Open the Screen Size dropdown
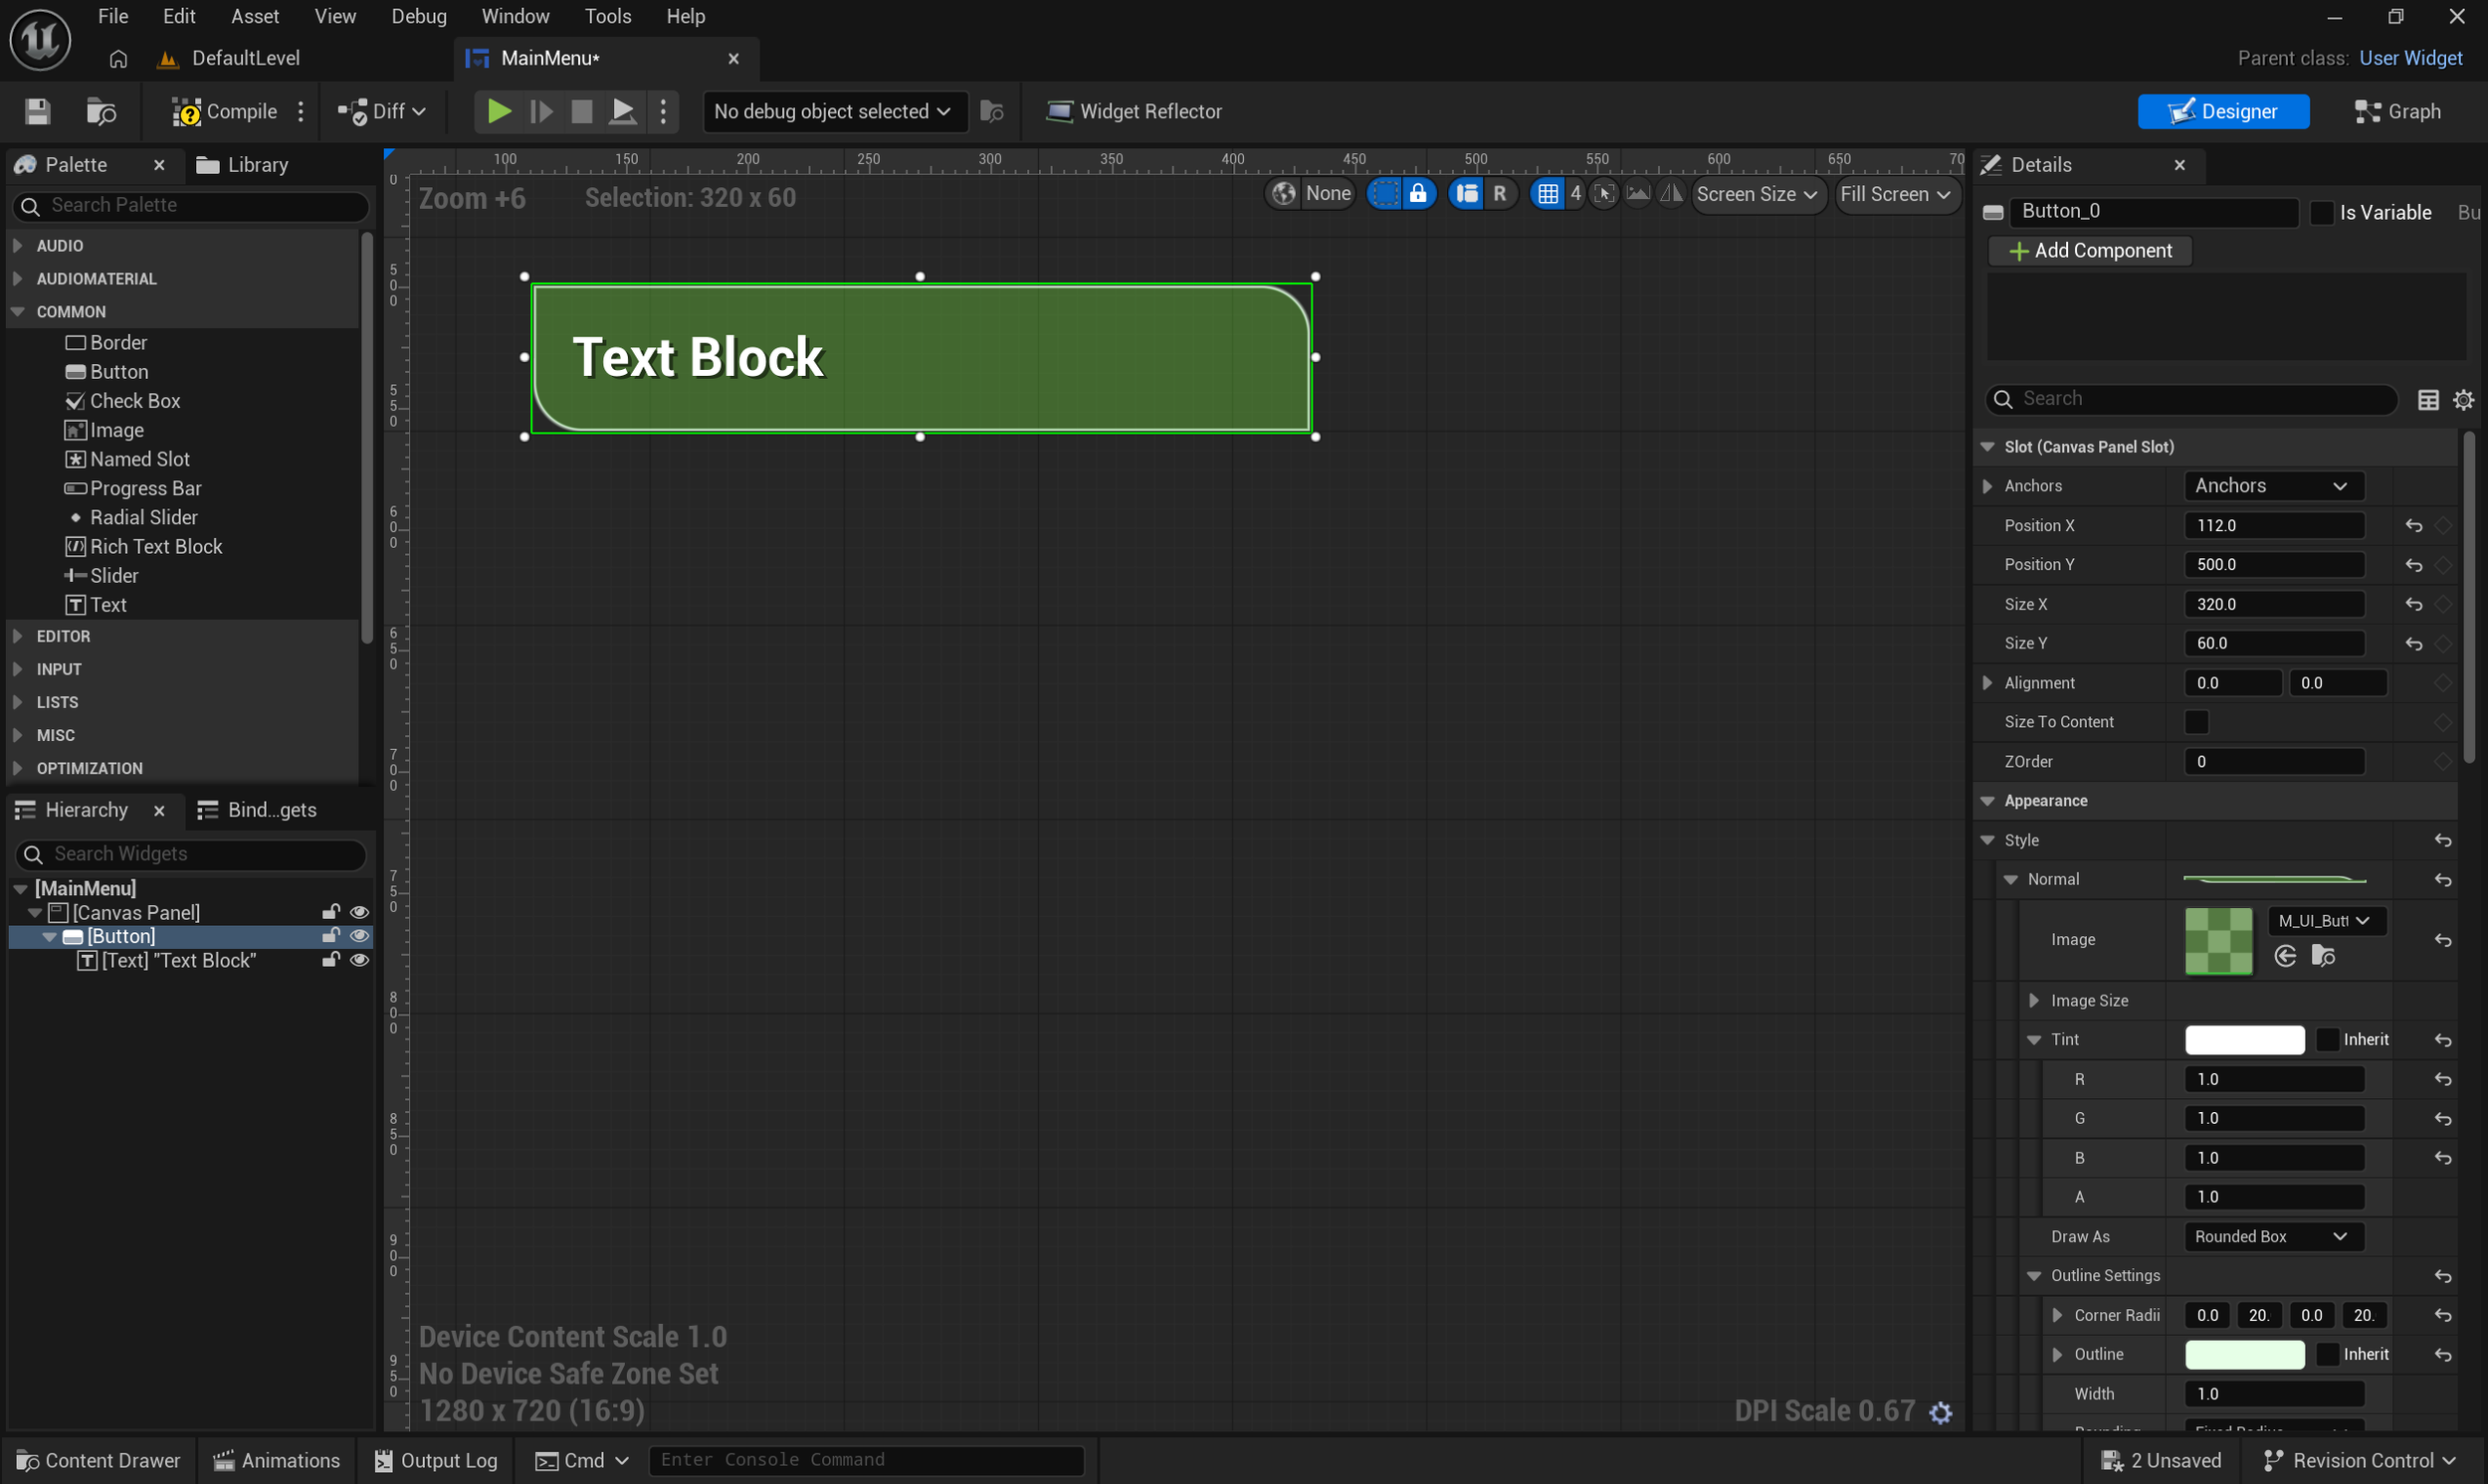 tap(1756, 194)
